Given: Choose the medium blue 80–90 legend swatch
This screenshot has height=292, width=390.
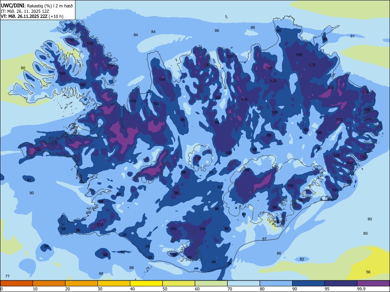Looking at the screenshot, I should coord(276,283).
